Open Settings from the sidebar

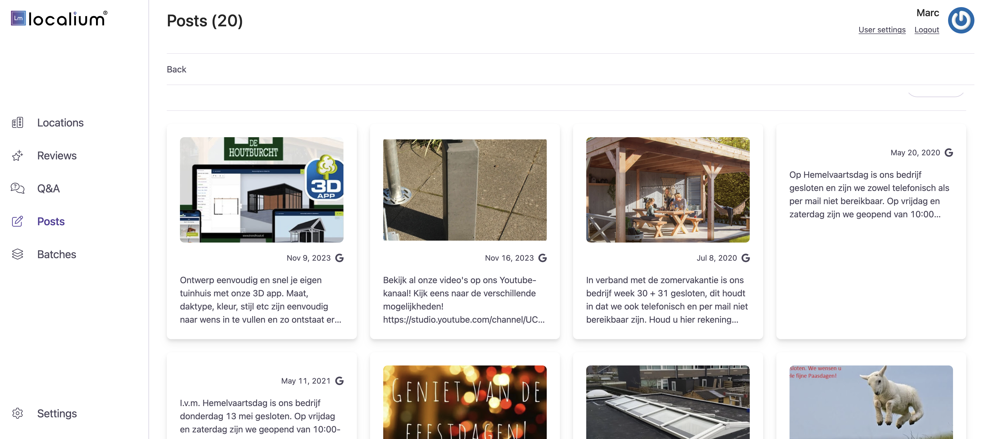click(57, 413)
